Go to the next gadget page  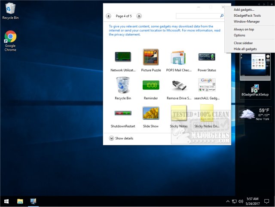[139, 16]
